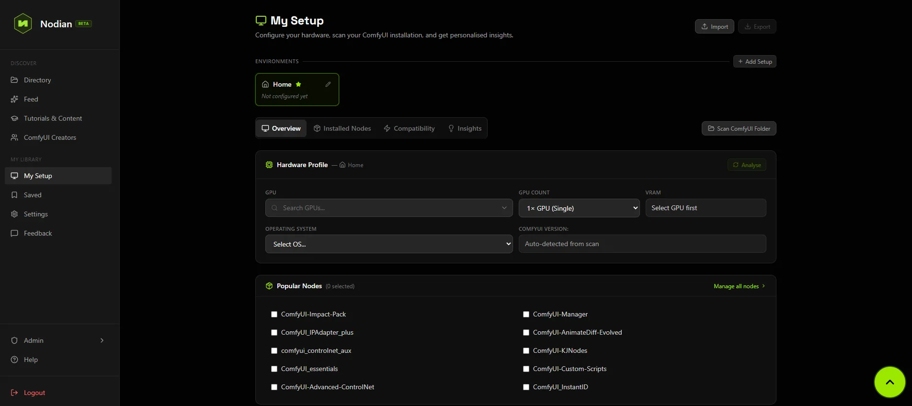Click the Feedback speech bubble icon

[x=14, y=233]
